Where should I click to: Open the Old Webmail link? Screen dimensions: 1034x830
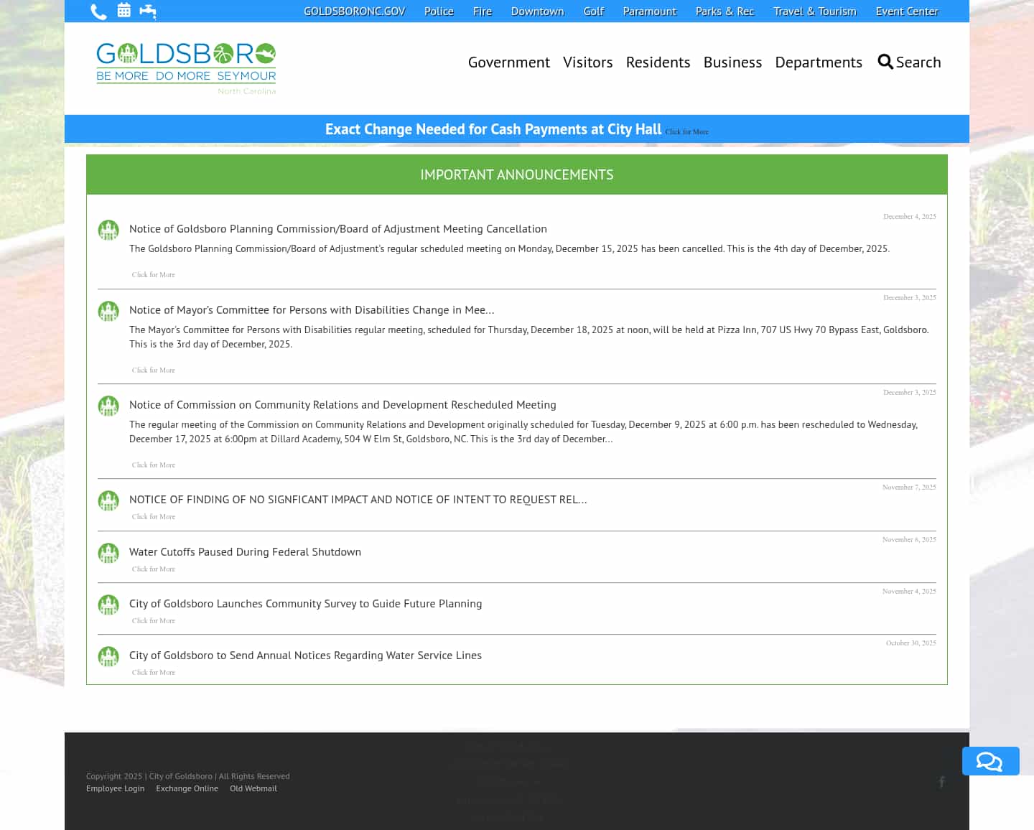(253, 788)
